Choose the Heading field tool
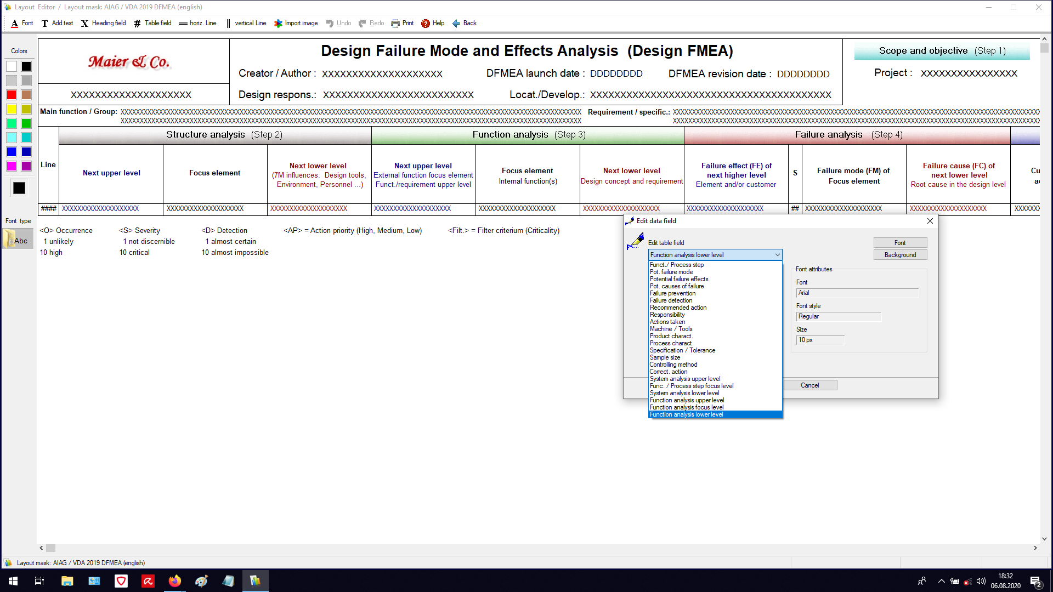The height and width of the screenshot is (592, 1053). tap(103, 24)
